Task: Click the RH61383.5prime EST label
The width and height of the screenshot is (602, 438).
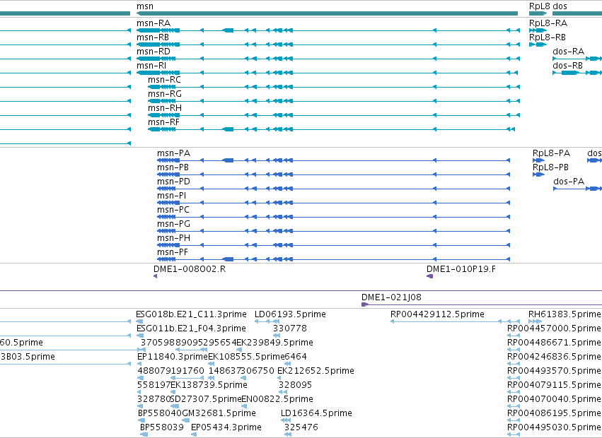Action: click(x=565, y=314)
